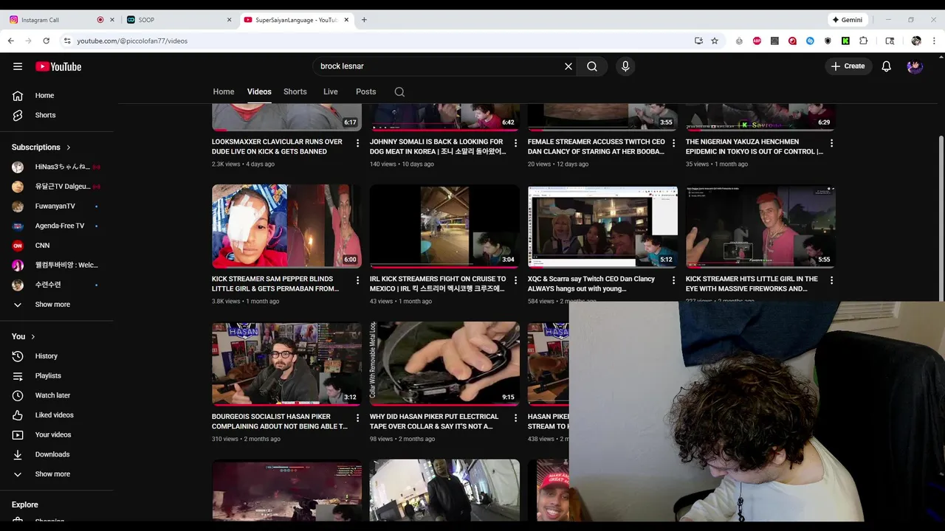This screenshot has width=945, height=531.
Task: Click the magnifier search button
Action: [592, 66]
